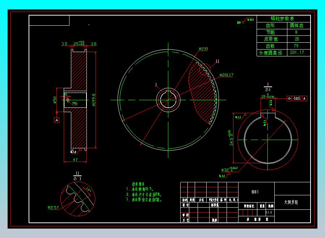The width and height of the screenshot is (325, 238).
Task: Select the 圆弧齿 tooth form table cell
Action: click(297, 25)
